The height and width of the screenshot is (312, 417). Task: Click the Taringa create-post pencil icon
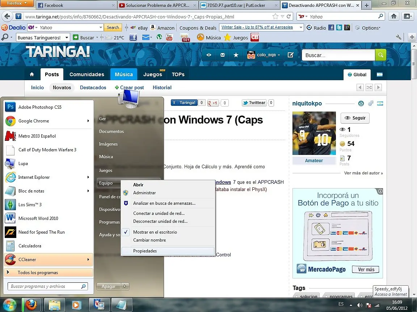290,55
